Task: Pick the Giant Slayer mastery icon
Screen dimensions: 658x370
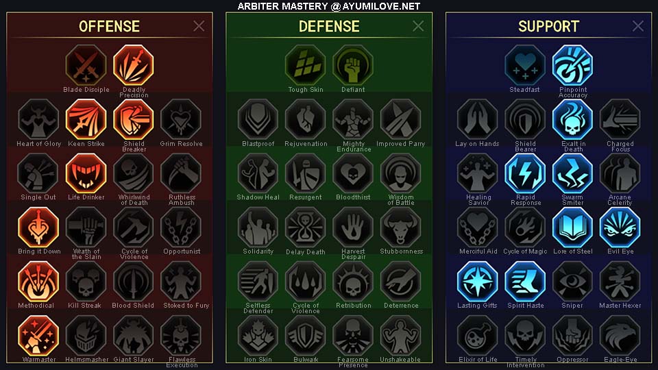Action: coord(134,336)
